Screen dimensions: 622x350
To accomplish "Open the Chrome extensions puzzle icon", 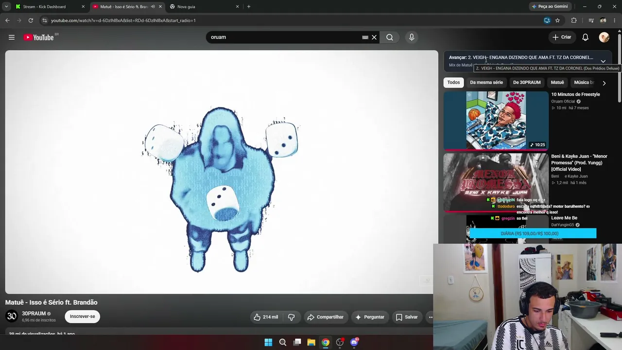I will (574, 20).
